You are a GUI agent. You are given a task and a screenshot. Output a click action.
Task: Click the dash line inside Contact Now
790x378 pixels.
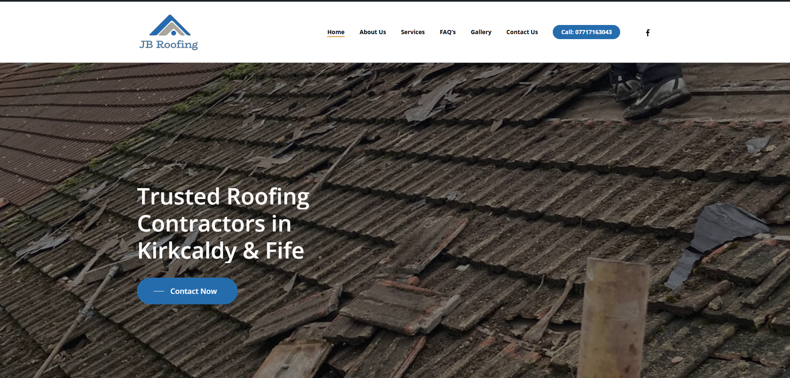(x=159, y=291)
